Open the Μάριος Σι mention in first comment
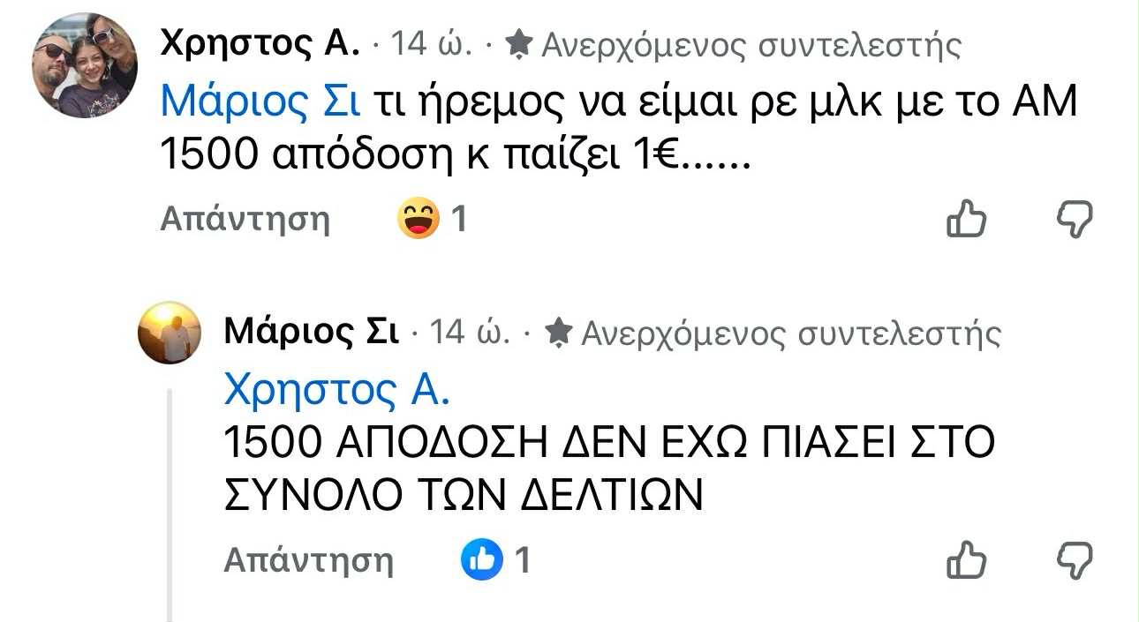 260,104
